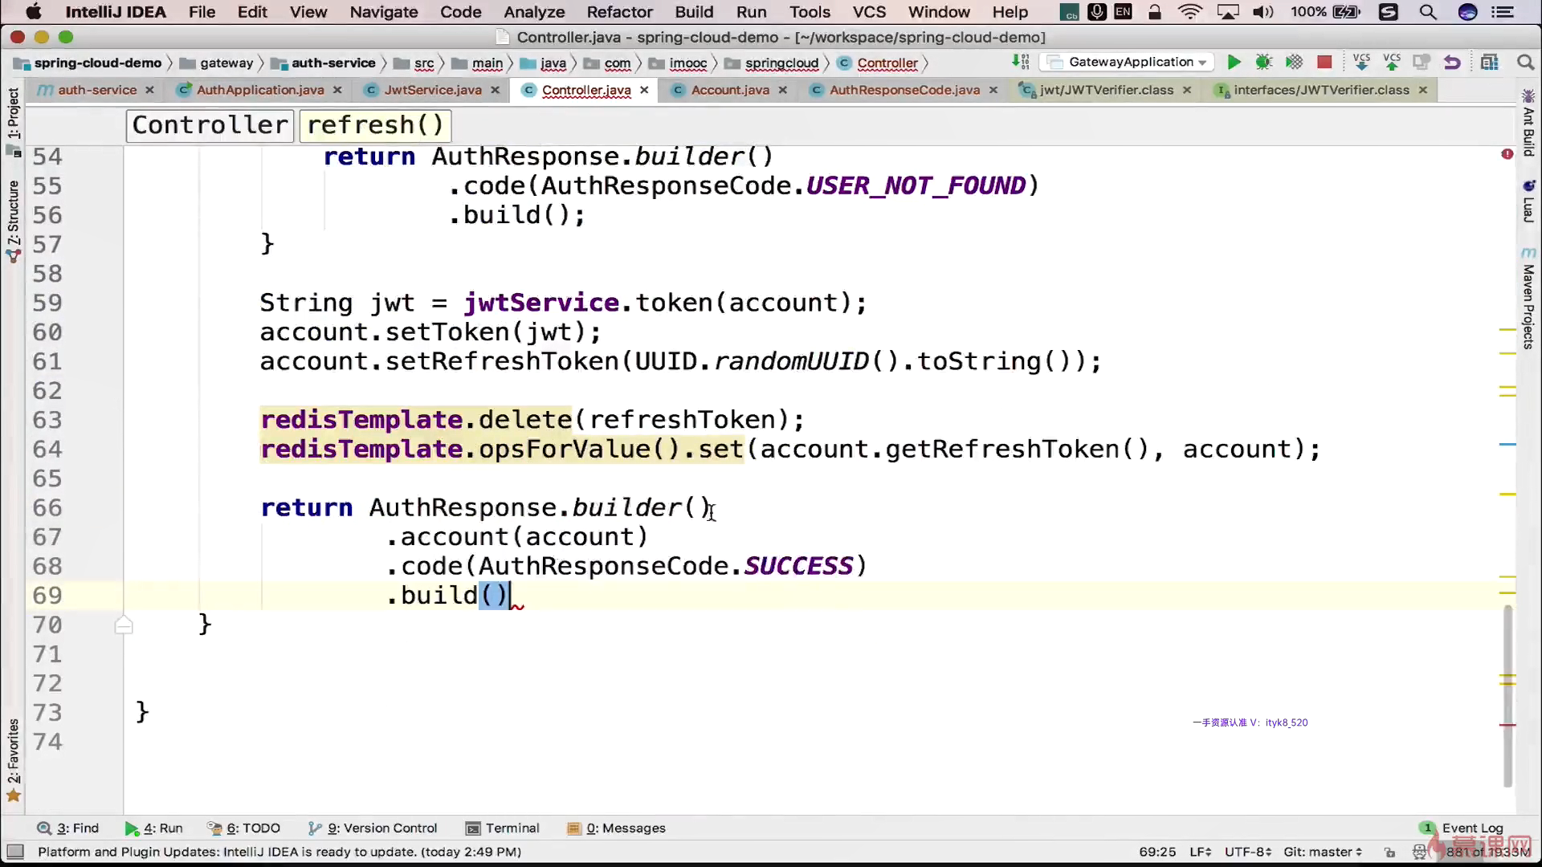Run GatewayApplication with the green play icon
This screenshot has width=1542, height=867.
[x=1234, y=63]
